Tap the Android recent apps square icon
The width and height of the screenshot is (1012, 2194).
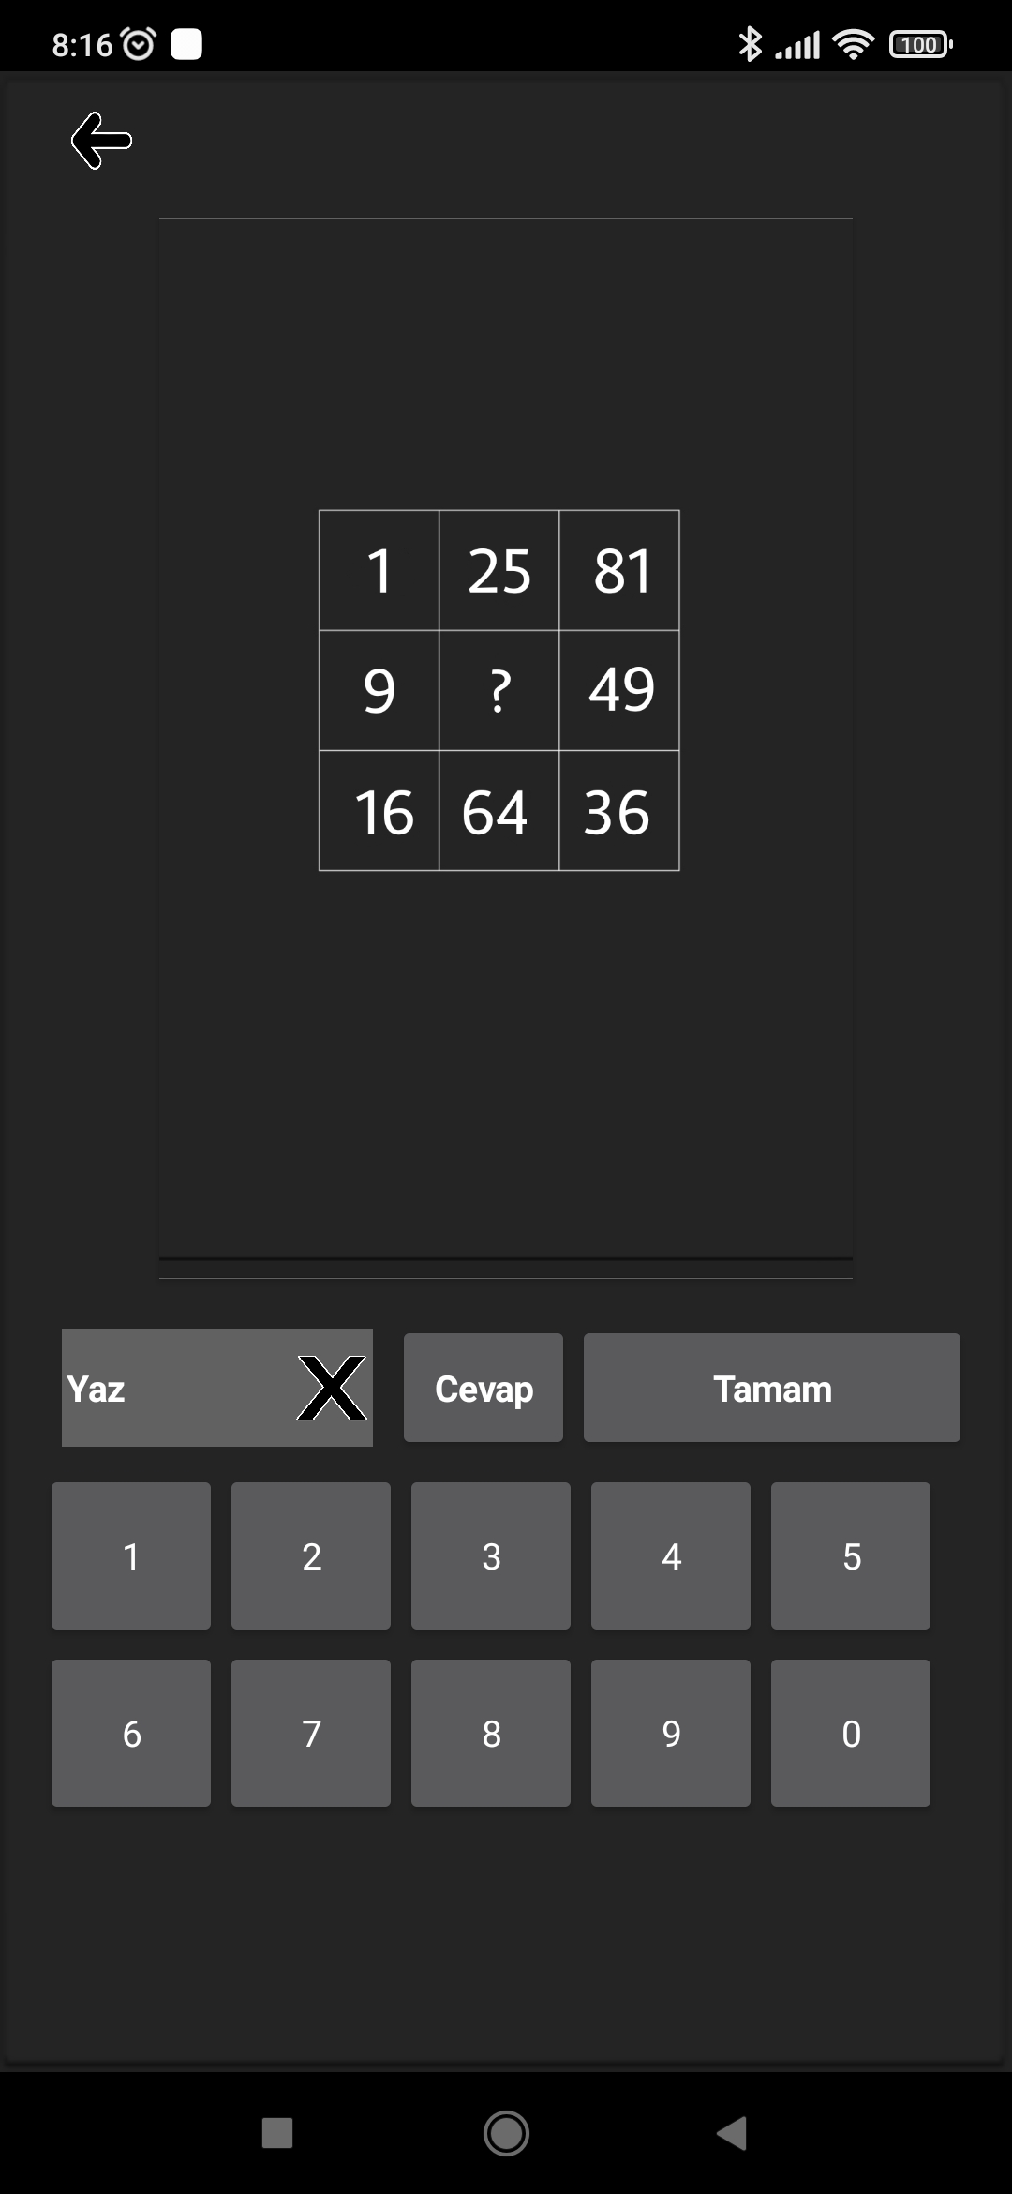(x=277, y=2133)
